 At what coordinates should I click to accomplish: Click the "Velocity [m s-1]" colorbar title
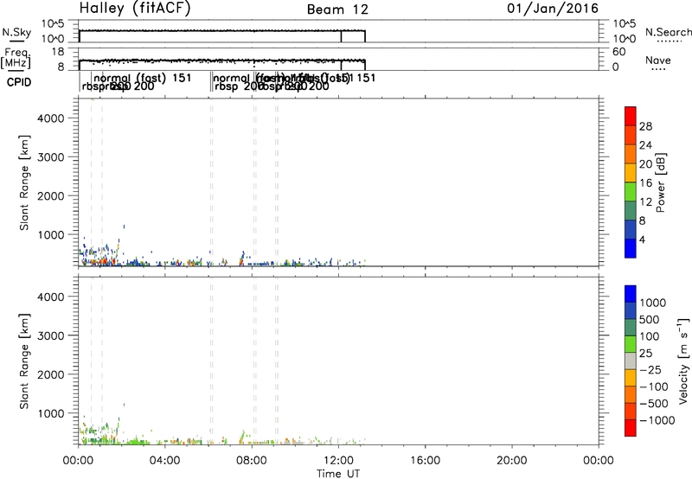683,361
